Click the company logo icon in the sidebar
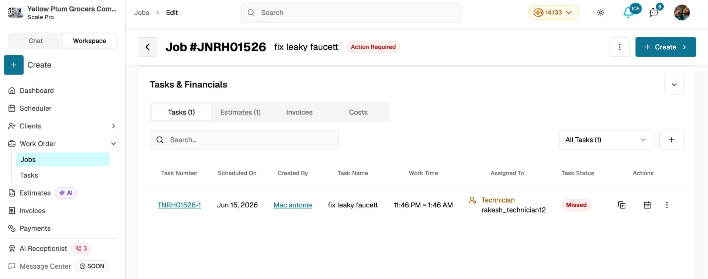 15,13
